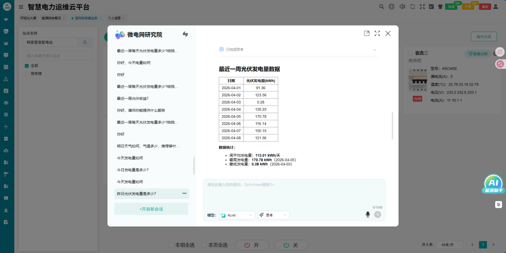Open chat dialog in a new window
Viewport: 506px width, 253px height.
point(367,34)
